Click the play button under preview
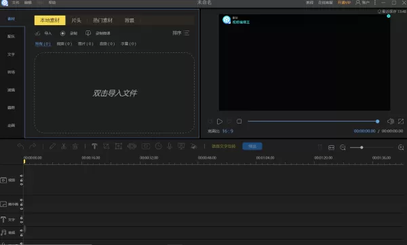The height and width of the screenshot is (245, 407). click(220, 121)
